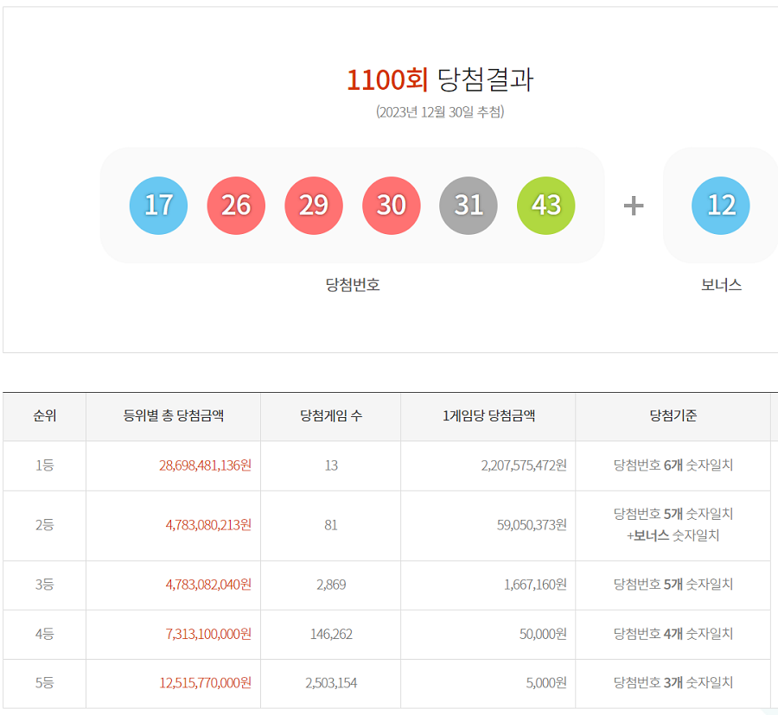This screenshot has height=715, width=778.
Task: Click the 1100회 당첨결과 heading
Action: coord(440,79)
